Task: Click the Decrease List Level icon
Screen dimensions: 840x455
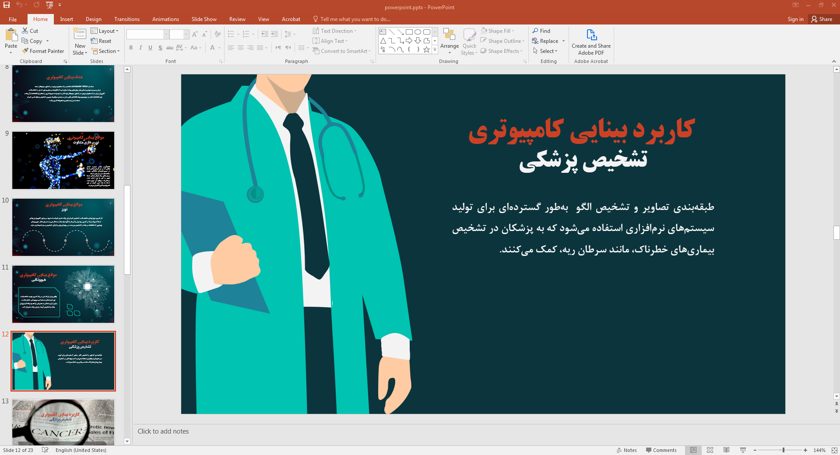Action: [x=265, y=34]
